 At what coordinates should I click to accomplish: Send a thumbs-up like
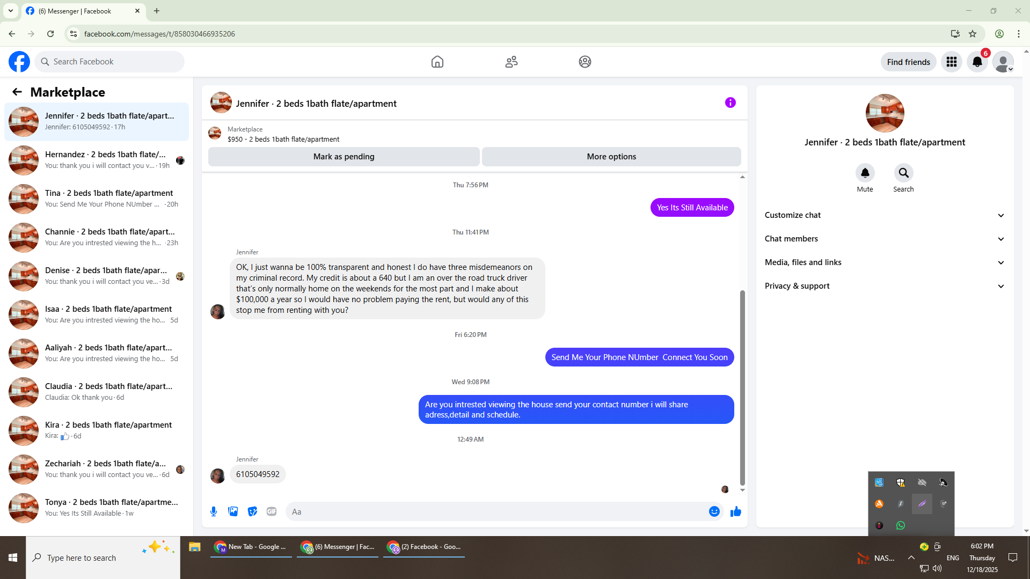click(x=736, y=511)
